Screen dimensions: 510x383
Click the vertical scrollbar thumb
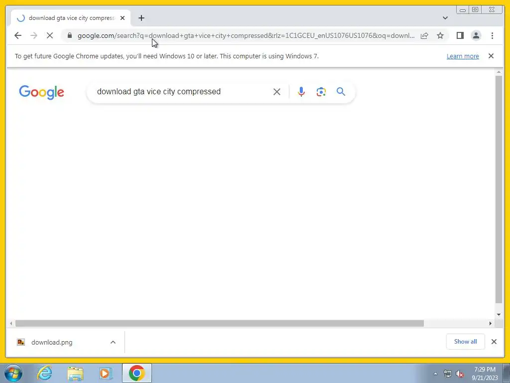(x=499, y=189)
